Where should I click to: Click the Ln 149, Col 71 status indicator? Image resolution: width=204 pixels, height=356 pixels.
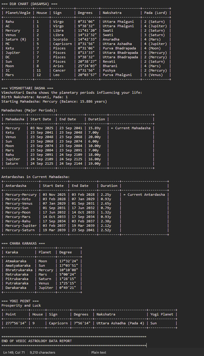pyautogui.click(x=14, y=352)
